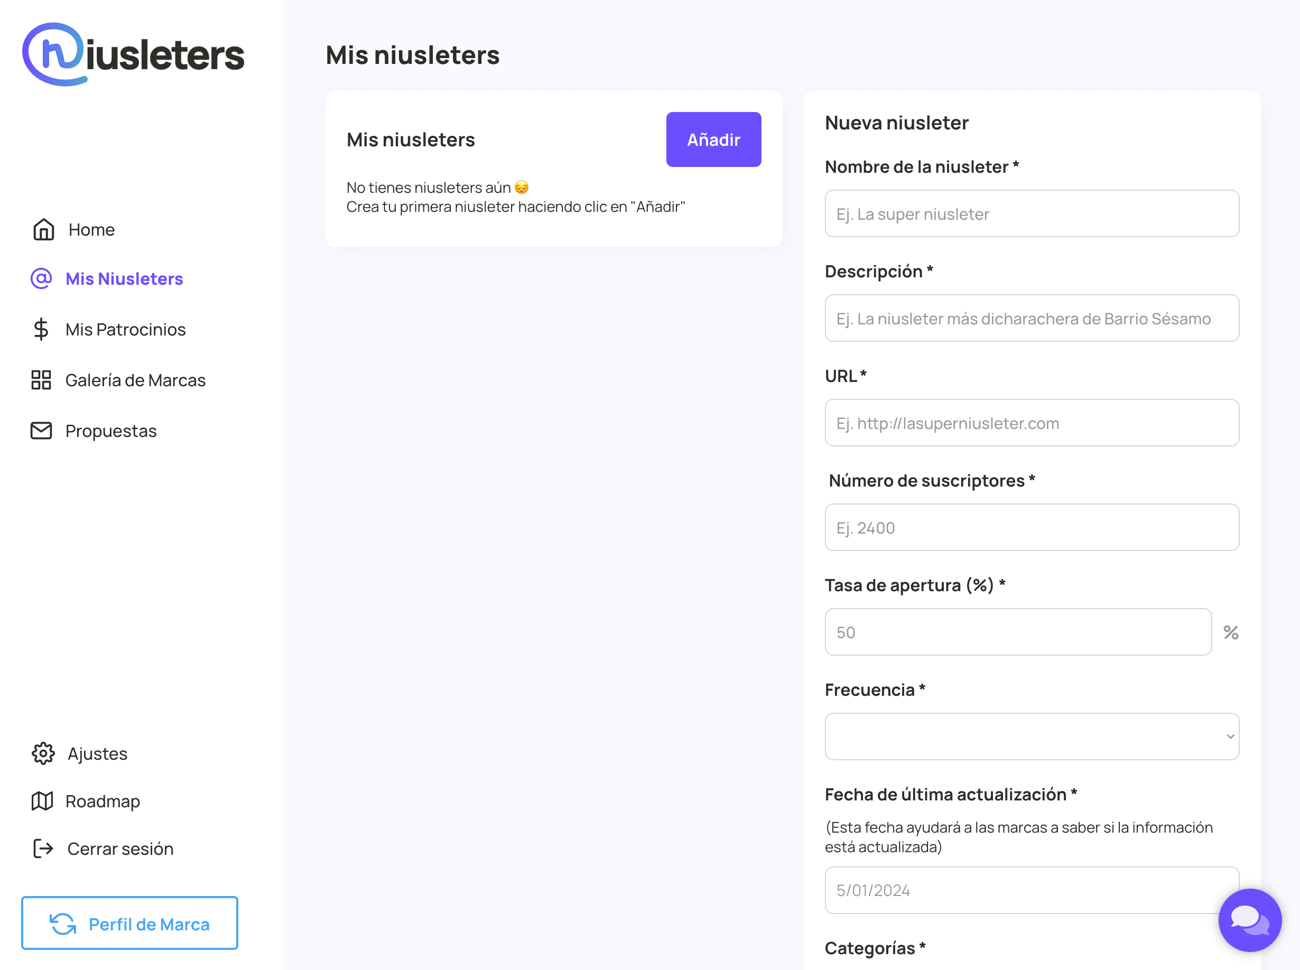This screenshot has height=970, width=1300.
Task: Select the map icon next to Roadmap
Action: click(x=42, y=801)
